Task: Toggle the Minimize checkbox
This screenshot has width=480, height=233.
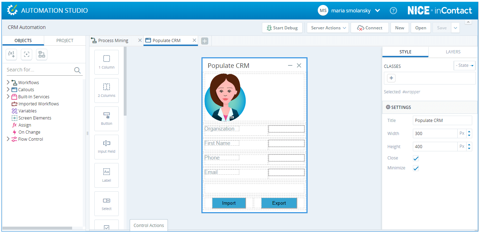Action: pos(416,168)
